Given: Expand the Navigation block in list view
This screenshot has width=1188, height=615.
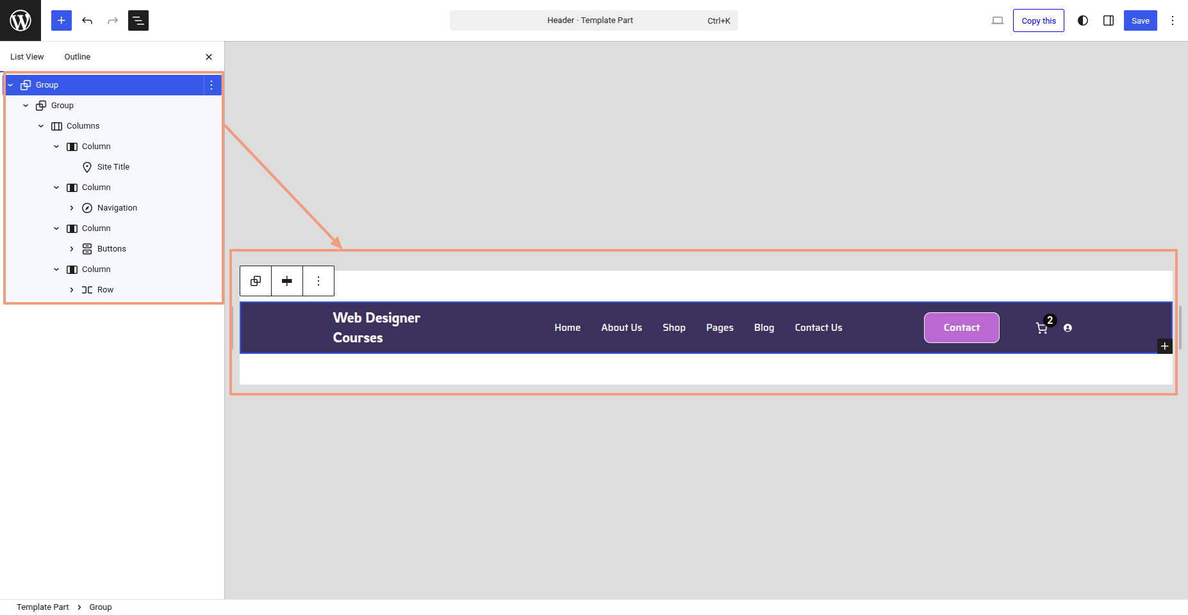Looking at the screenshot, I should pyautogui.click(x=72, y=208).
